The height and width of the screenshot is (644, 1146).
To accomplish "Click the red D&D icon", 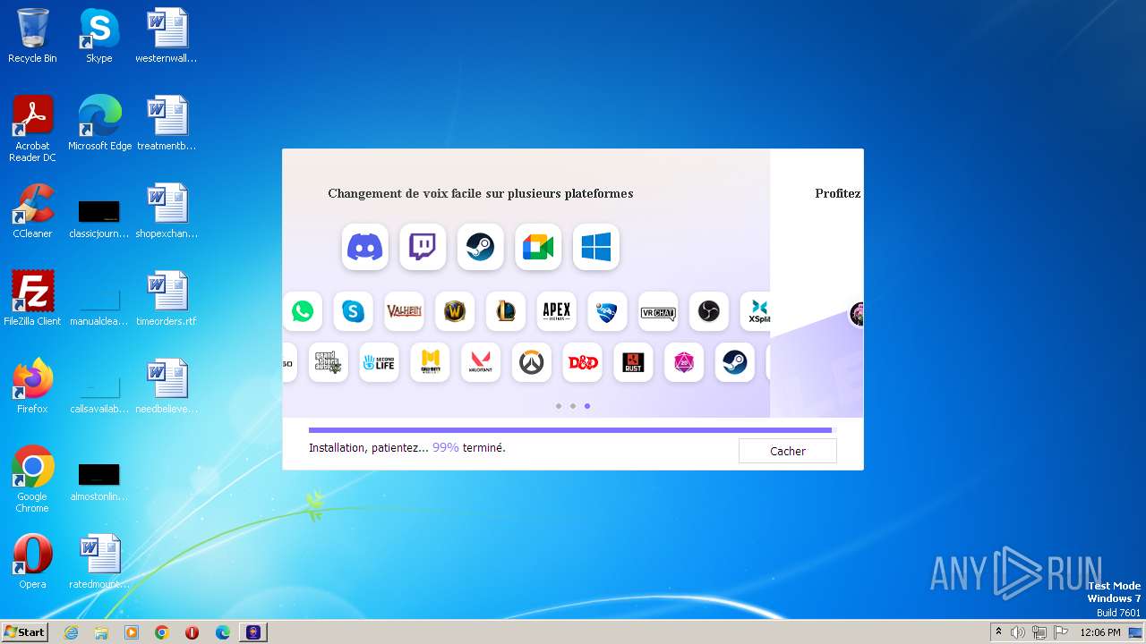I will [x=583, y=362].
